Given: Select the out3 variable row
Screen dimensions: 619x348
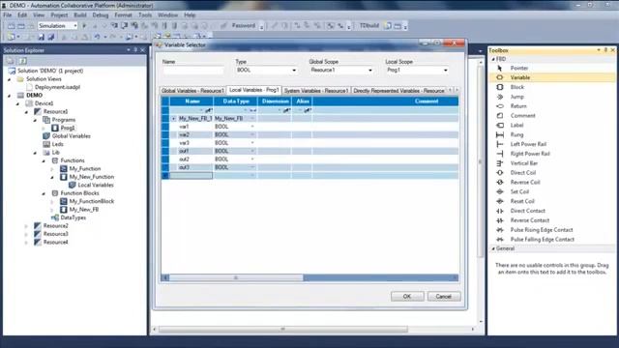Looking at the screenshot, I should click(x=309, y=167).
